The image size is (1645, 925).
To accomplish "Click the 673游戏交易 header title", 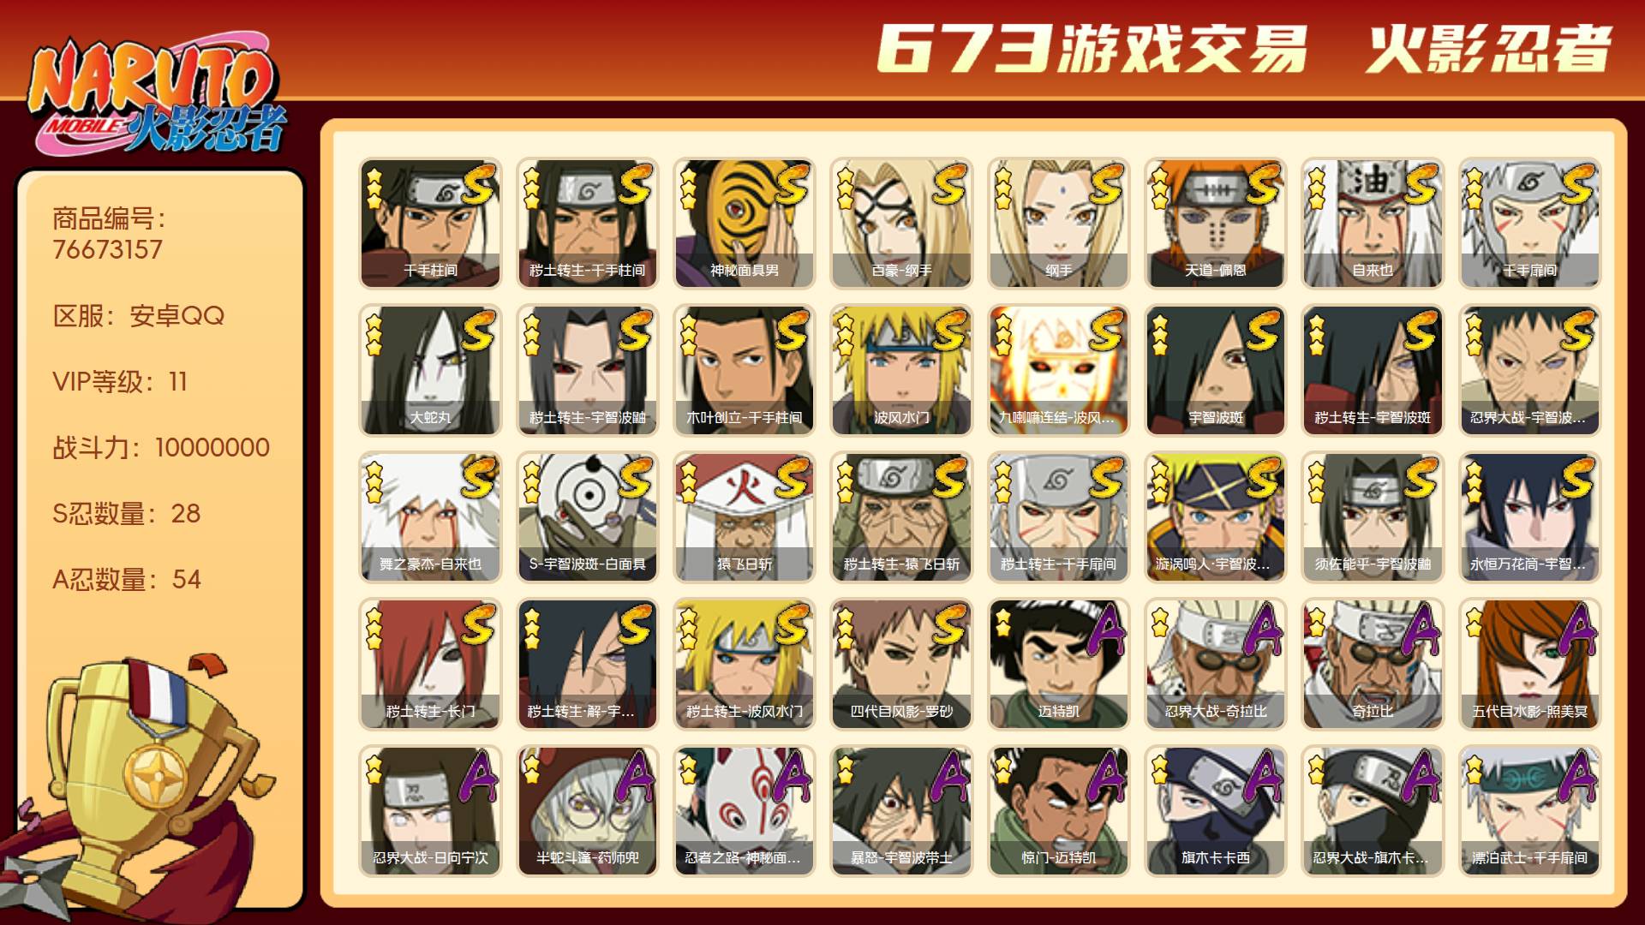I will 1092,49.
